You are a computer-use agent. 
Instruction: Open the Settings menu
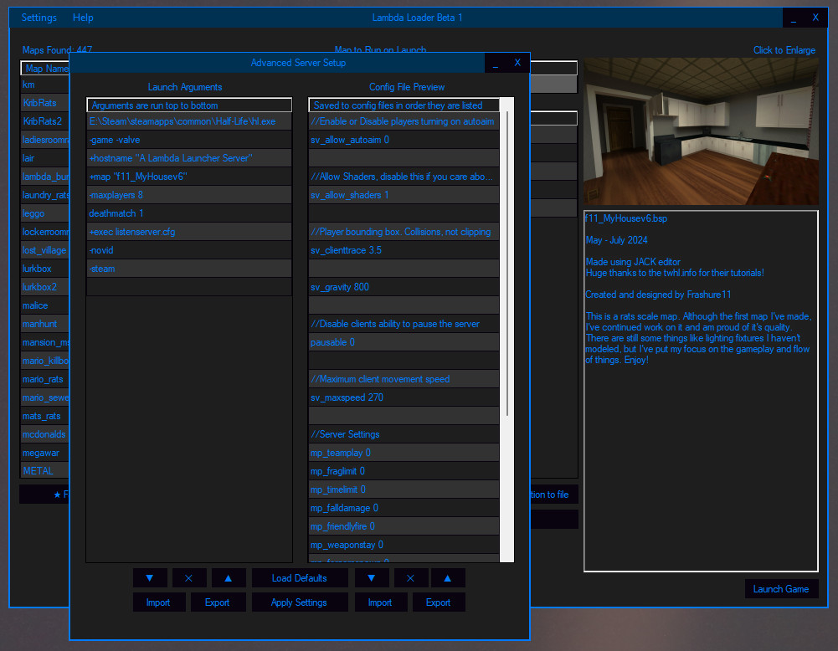[x=38, y=17]
